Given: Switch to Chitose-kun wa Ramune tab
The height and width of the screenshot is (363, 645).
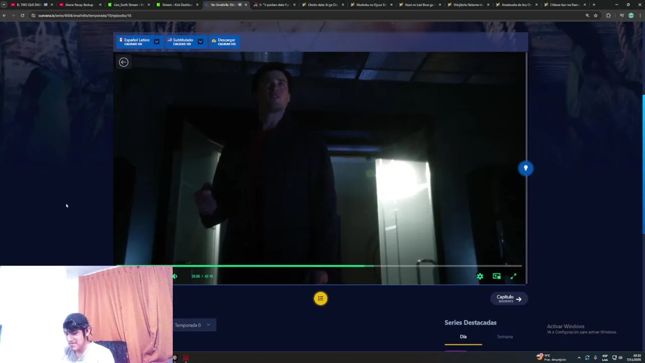Looking at the screenshot, I should [x=565, y=5].
